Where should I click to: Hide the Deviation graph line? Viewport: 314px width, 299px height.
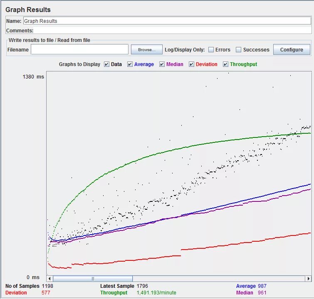tap(191, 64)
